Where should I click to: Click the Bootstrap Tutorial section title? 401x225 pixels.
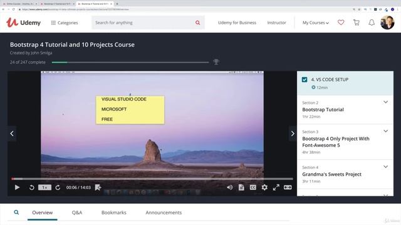[323, 110]
